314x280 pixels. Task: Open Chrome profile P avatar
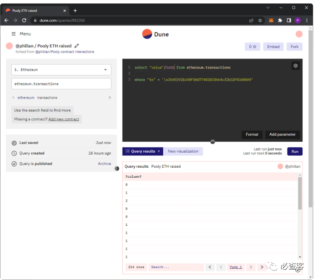[297, 20]
